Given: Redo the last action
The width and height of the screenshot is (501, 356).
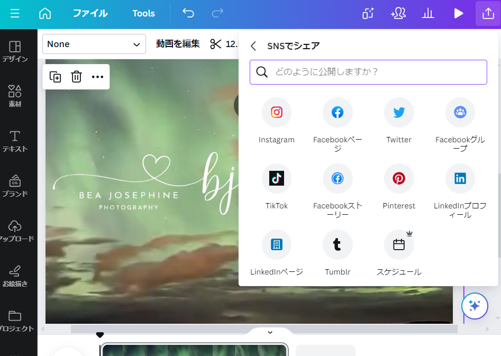Looking at the screenshot, I should coord(217,13).
